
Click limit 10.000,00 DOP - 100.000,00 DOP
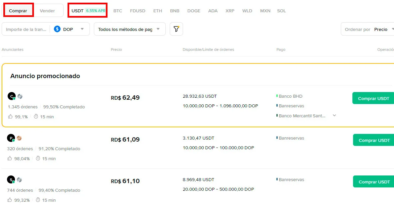click(218, 148)
